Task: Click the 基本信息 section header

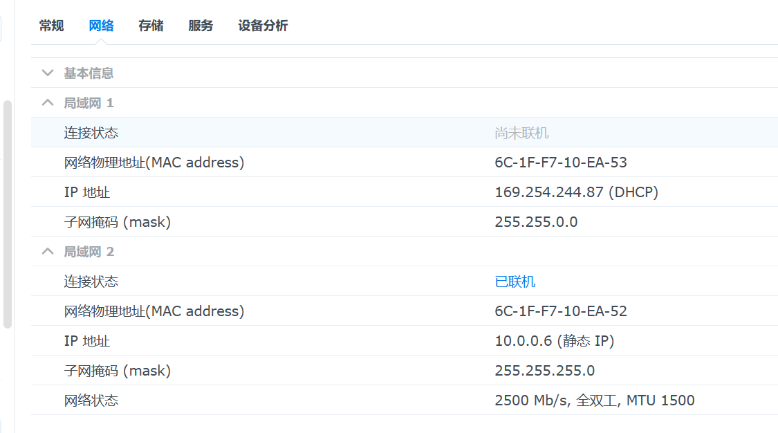Action: tap(405, 73)
